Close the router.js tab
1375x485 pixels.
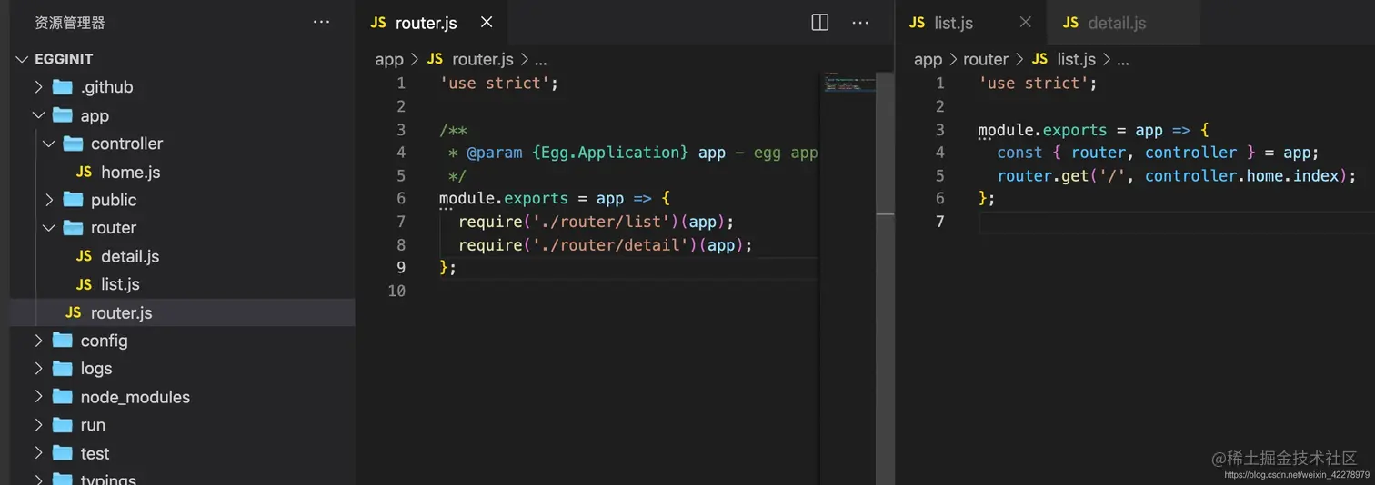(487, 23)
